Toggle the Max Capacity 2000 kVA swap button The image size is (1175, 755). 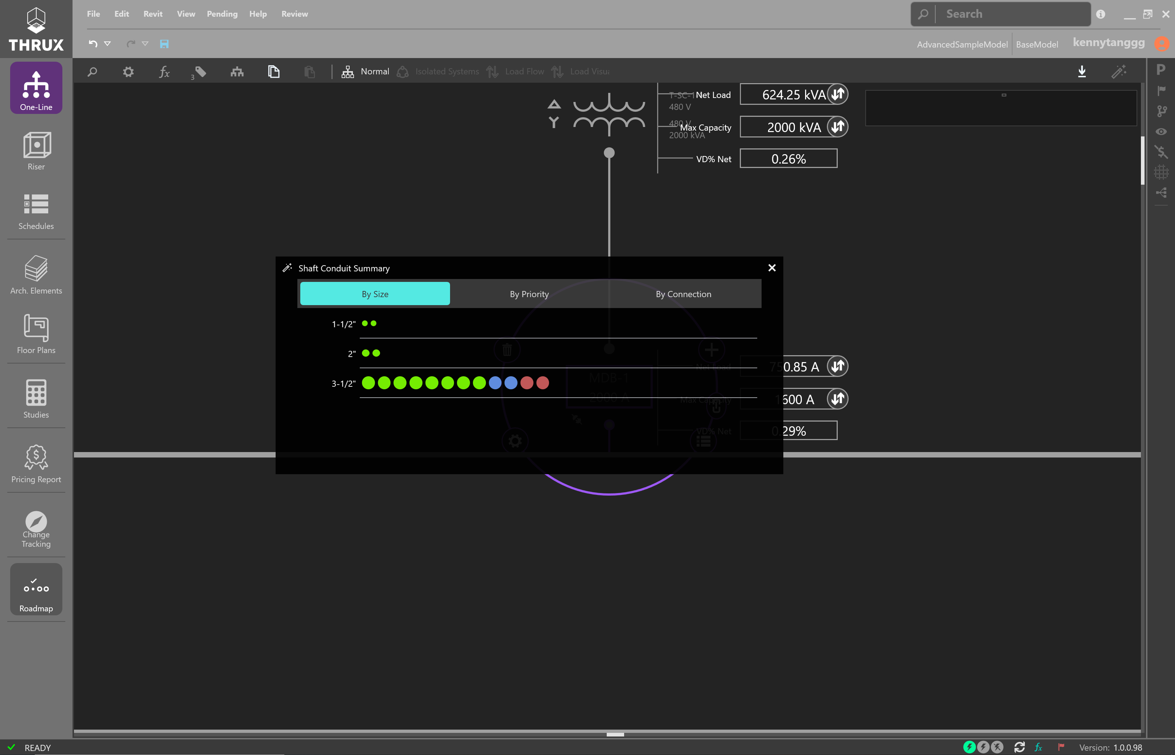[838, 127]
